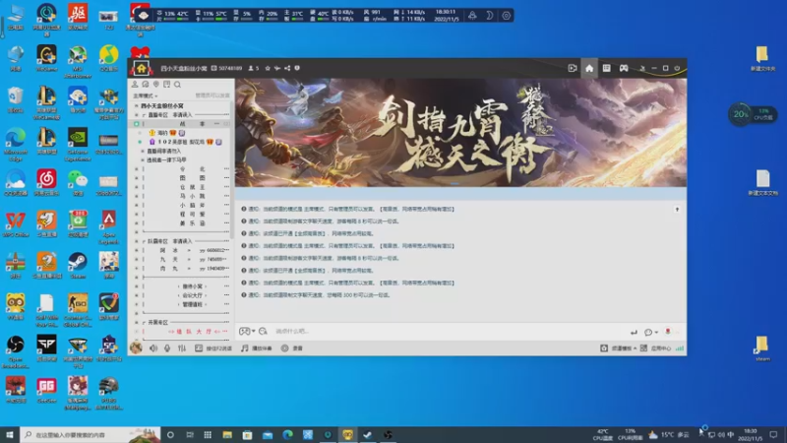Click the favorite star icon in title bar
The height and width of the screenshot is (443, 787).
(268, 68)
